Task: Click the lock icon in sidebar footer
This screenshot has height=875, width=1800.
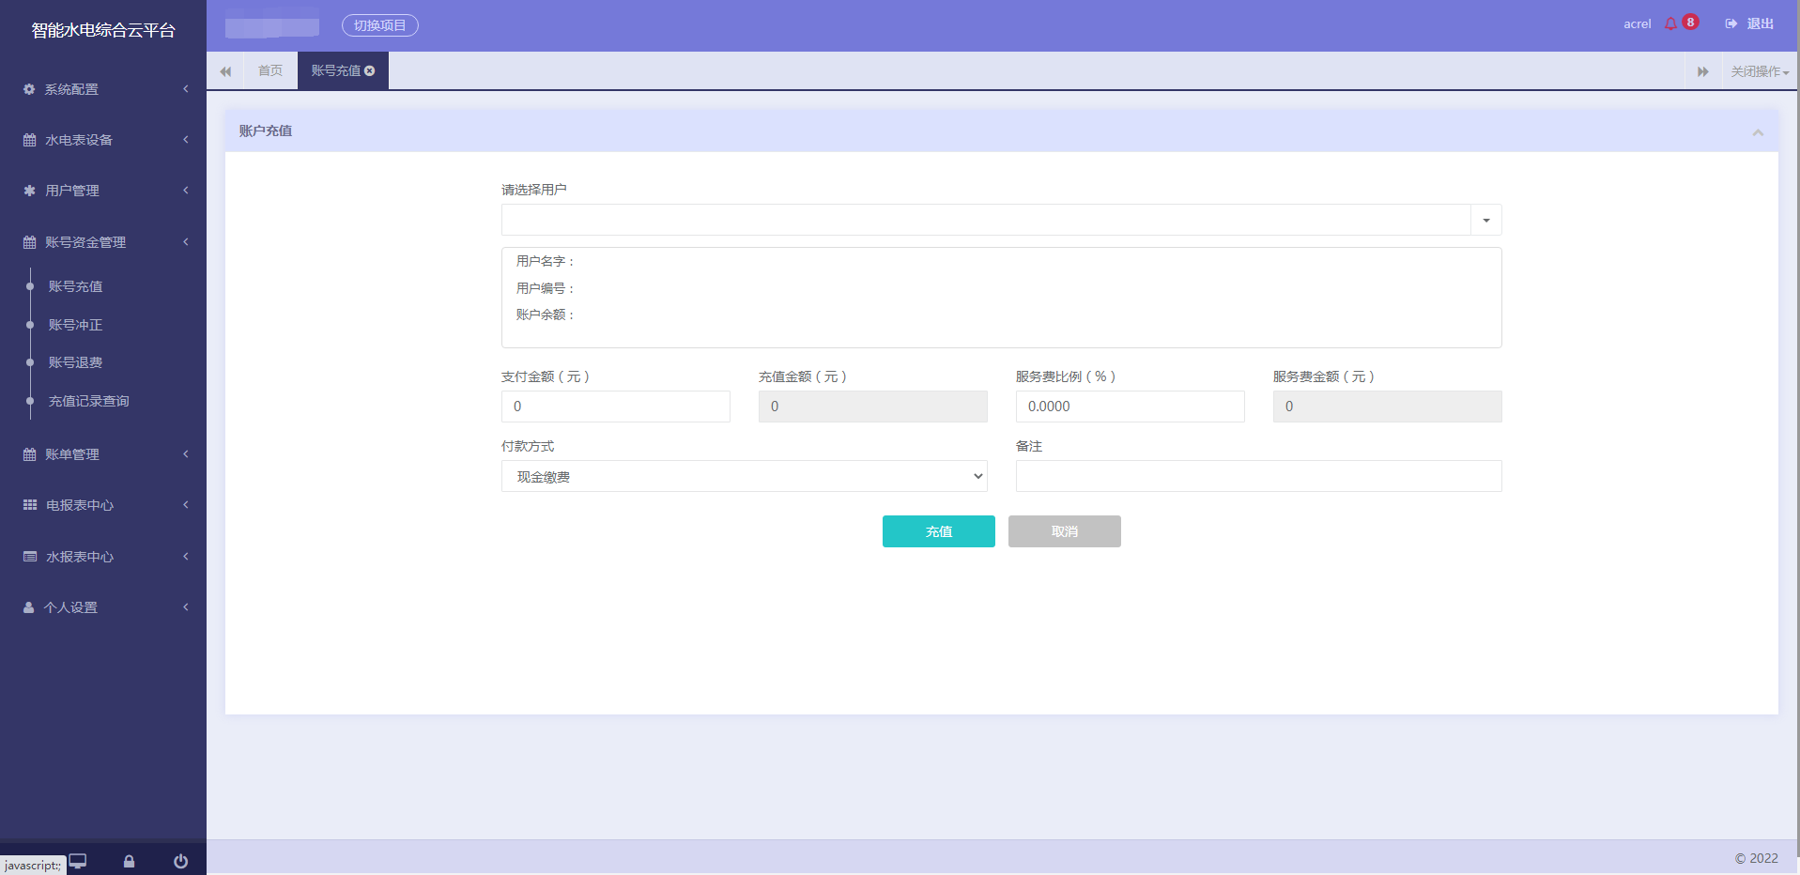Action: (x=129, y=861)
